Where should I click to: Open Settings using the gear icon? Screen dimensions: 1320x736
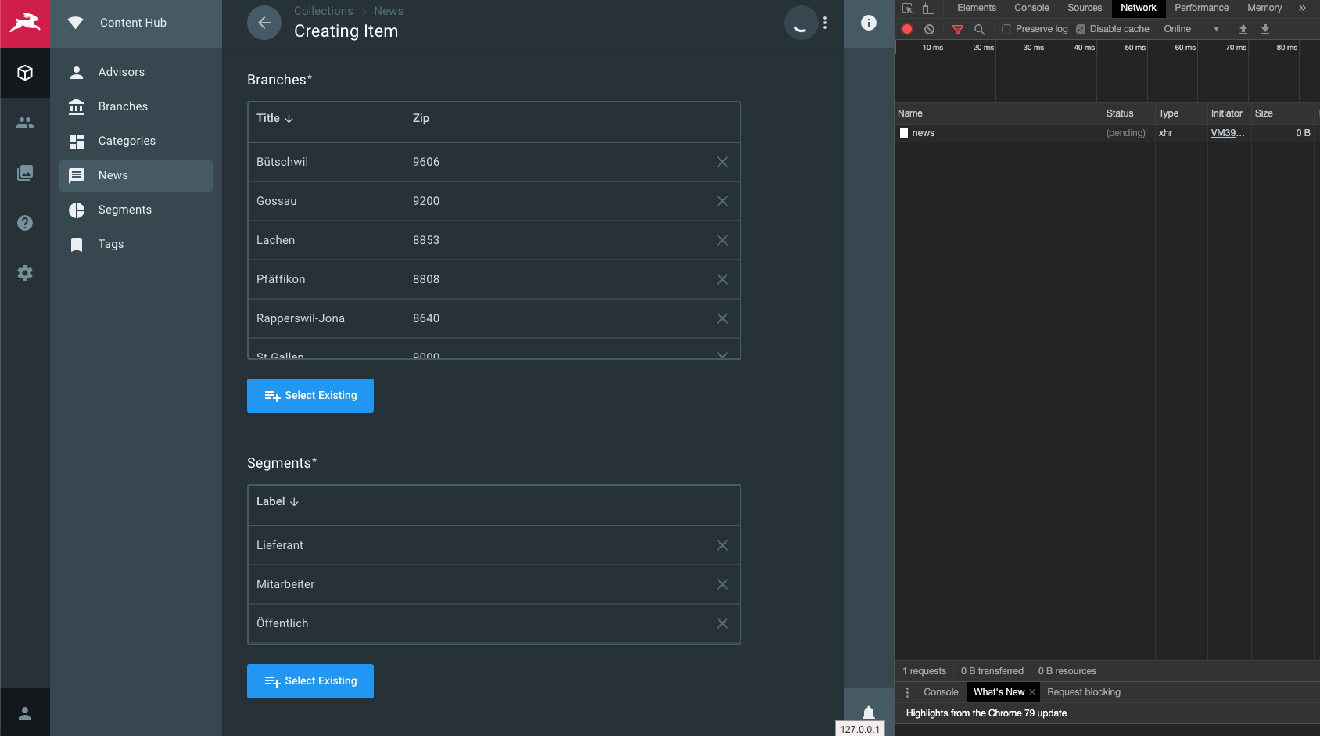click(x=25, y=273)
